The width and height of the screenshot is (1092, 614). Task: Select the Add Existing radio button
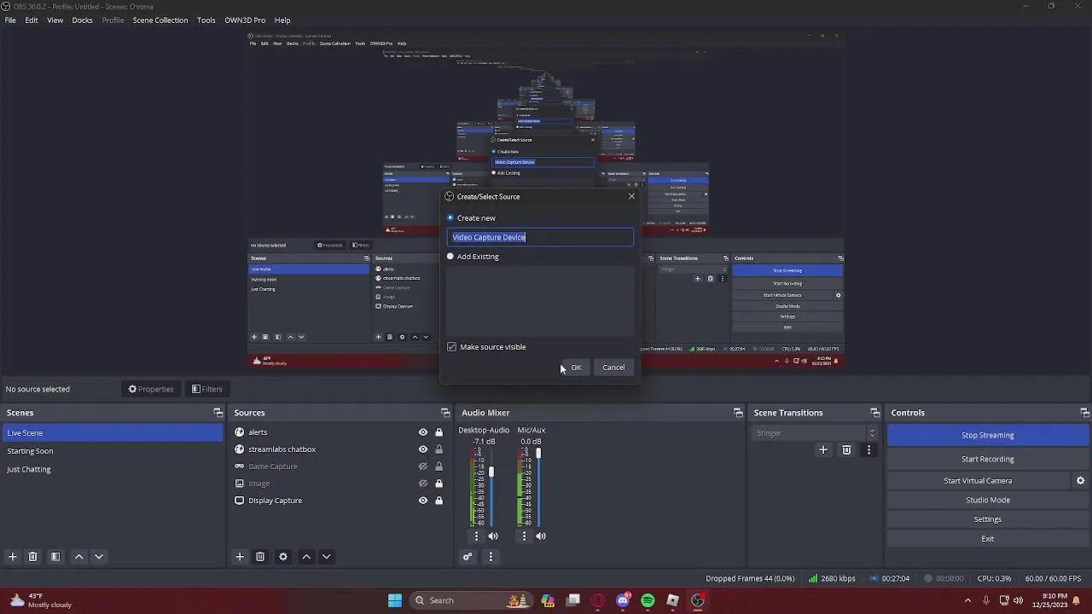point(450,257)
